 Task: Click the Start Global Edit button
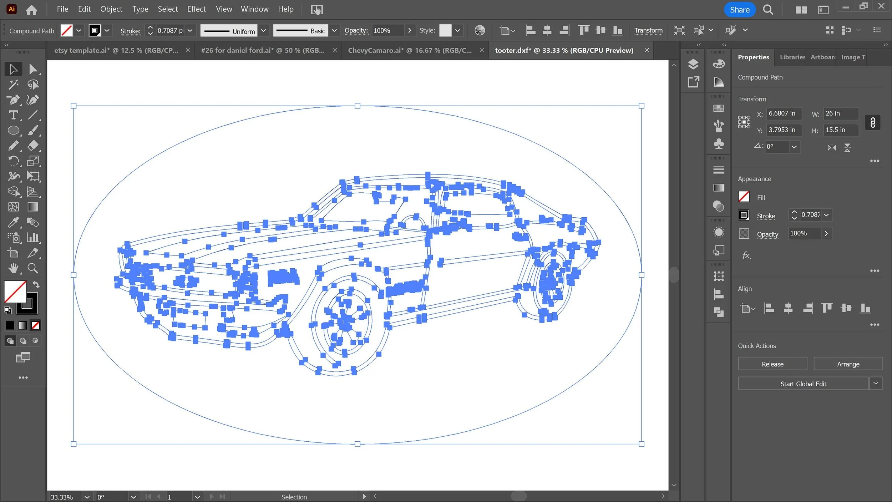click(x=803, y=384)
